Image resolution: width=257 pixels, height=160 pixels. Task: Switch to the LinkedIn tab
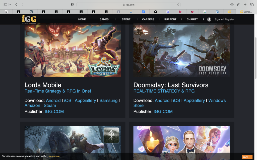217,12
